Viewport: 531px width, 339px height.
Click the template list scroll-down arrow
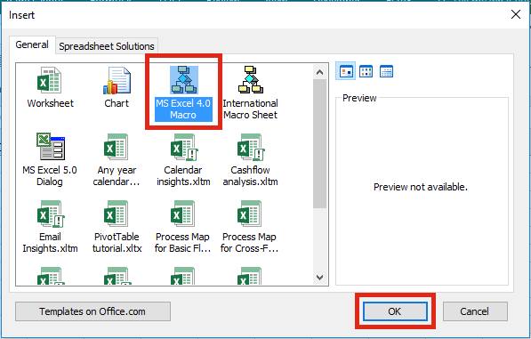pyautogui.click(x=319, y=278)
